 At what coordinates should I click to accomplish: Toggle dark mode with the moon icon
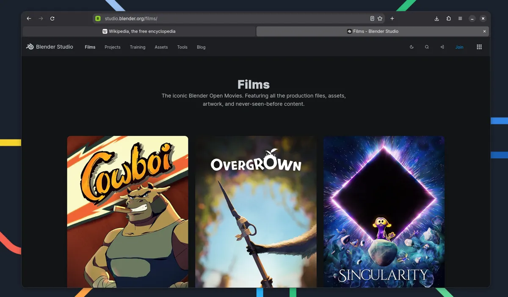[411, 47]
